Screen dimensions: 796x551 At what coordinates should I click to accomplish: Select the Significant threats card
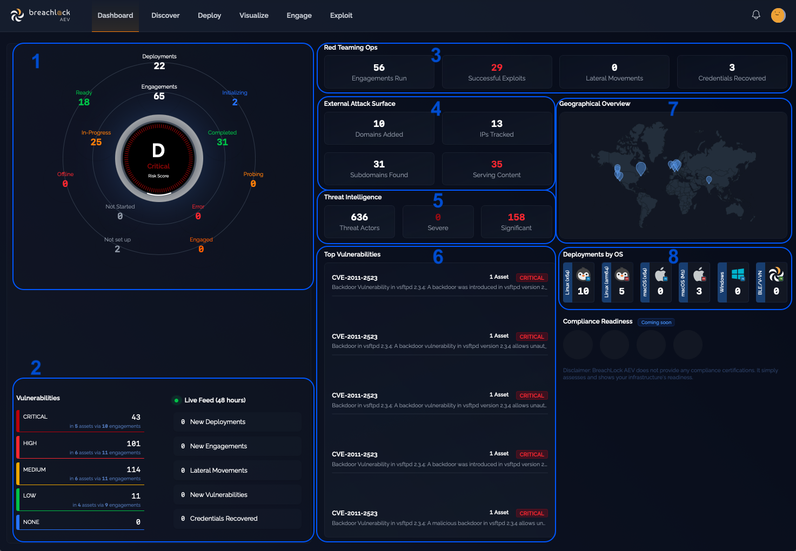517,221
